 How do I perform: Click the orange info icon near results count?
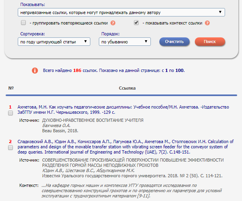[35, 71]
